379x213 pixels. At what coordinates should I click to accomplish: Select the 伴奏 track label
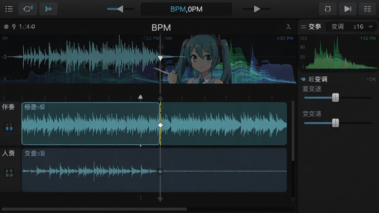[9, 107]
